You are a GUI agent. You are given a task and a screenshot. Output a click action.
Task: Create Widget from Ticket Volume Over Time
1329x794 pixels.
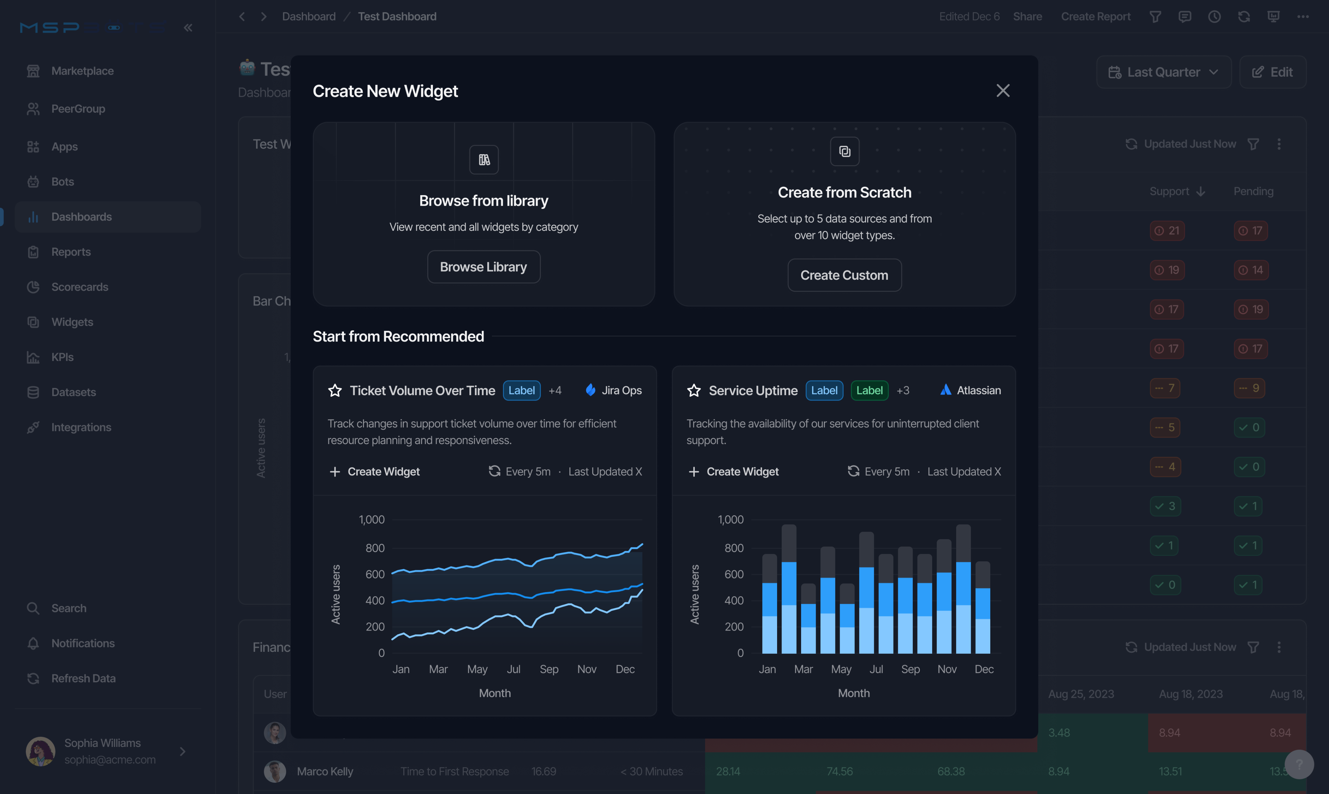pos(374,471)
